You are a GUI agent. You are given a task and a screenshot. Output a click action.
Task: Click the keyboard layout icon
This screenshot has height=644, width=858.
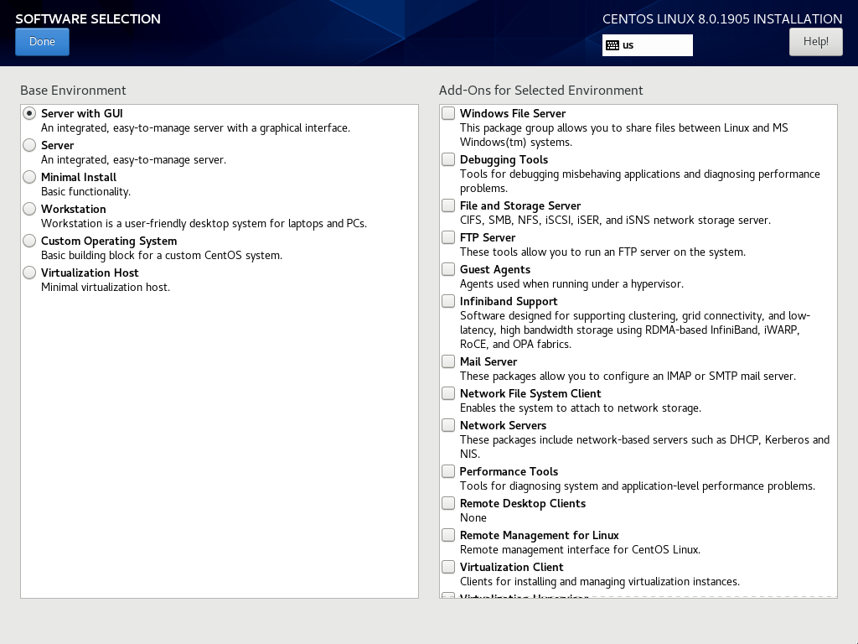(x=612, y=45)
